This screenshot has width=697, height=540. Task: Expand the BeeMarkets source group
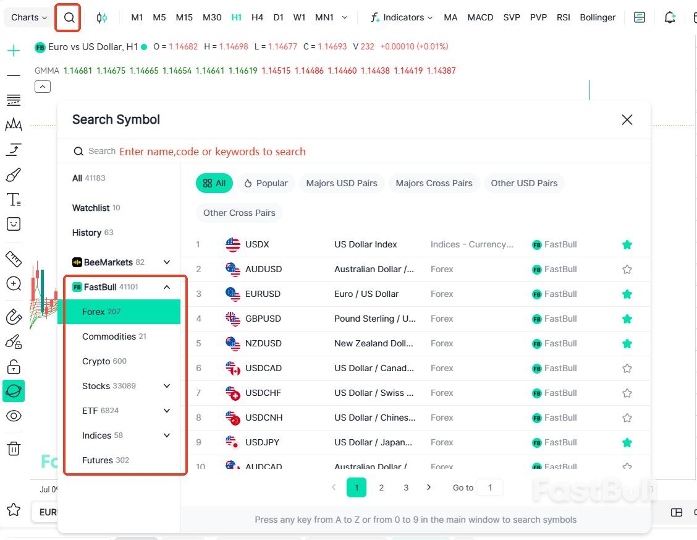coord(167,262)
